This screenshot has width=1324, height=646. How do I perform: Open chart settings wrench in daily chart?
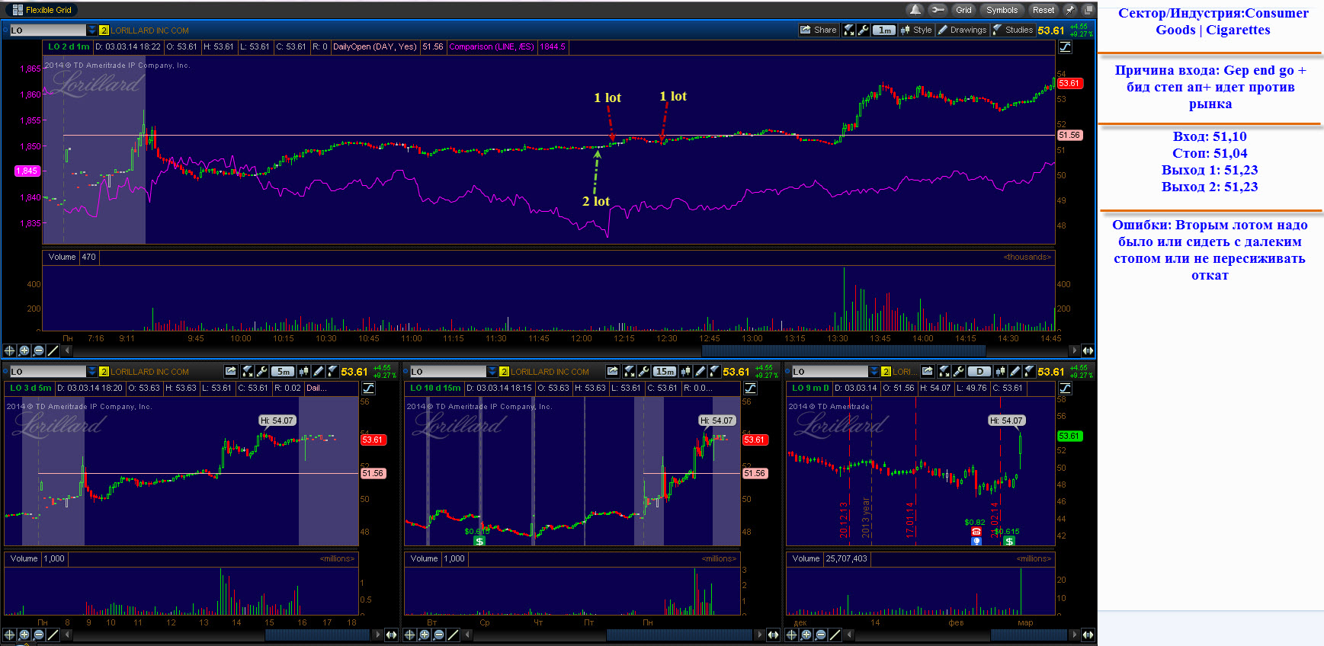pyautogui.click(x=958, y=371)
